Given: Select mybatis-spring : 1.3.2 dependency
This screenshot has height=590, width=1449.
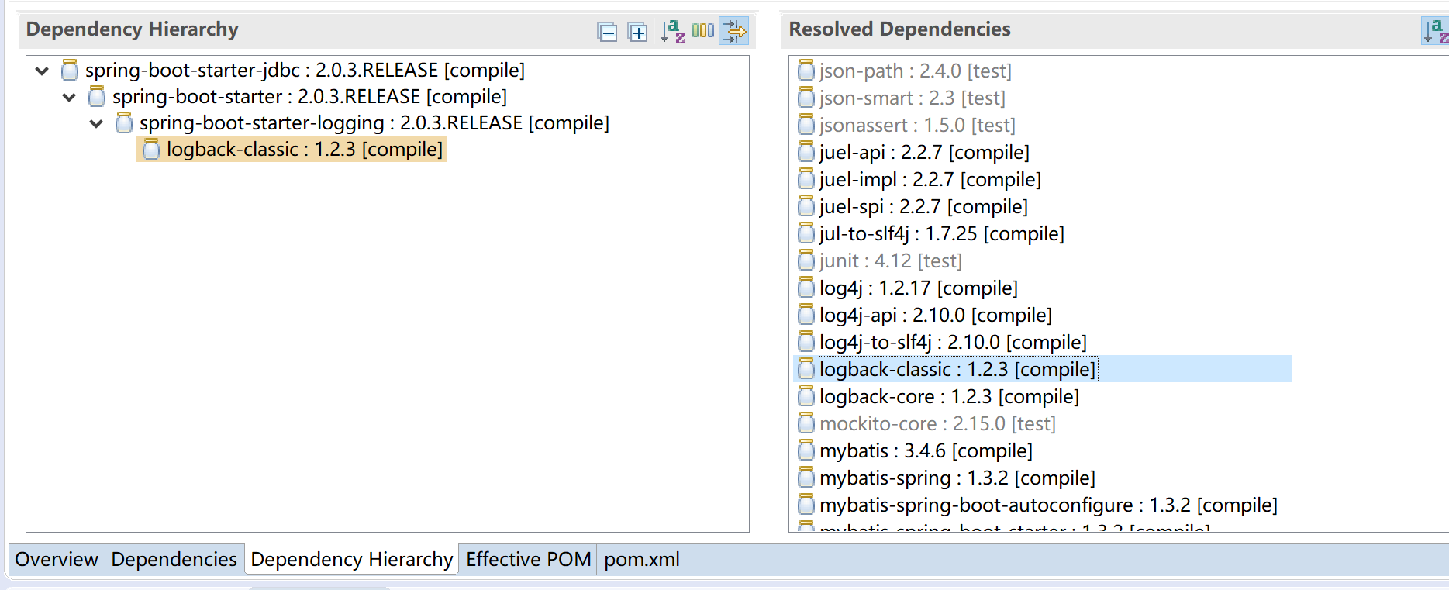Looking at the screenshot, I should pyautogui.click(x=957, y=478).
